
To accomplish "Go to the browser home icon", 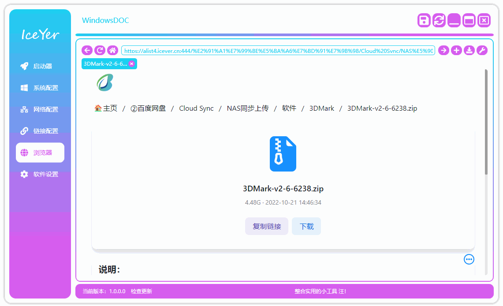I will (112, 50).
